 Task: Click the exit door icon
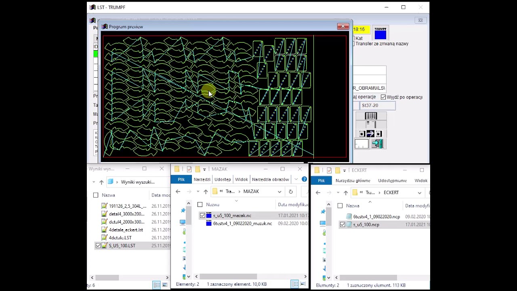click(x=377, y=143)
